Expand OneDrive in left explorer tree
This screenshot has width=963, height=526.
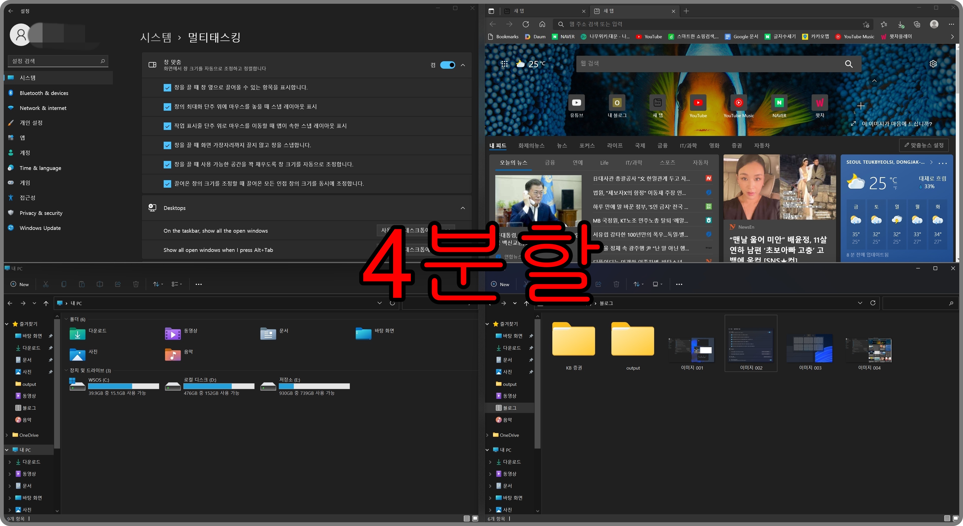point(7,435)
